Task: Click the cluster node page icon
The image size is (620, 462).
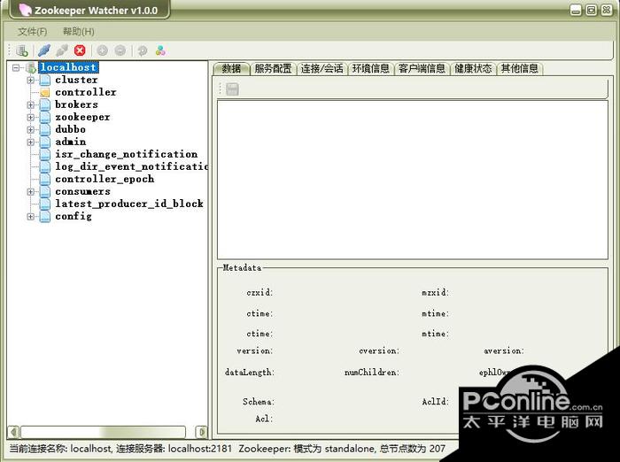Action: [x=45, y=80]
